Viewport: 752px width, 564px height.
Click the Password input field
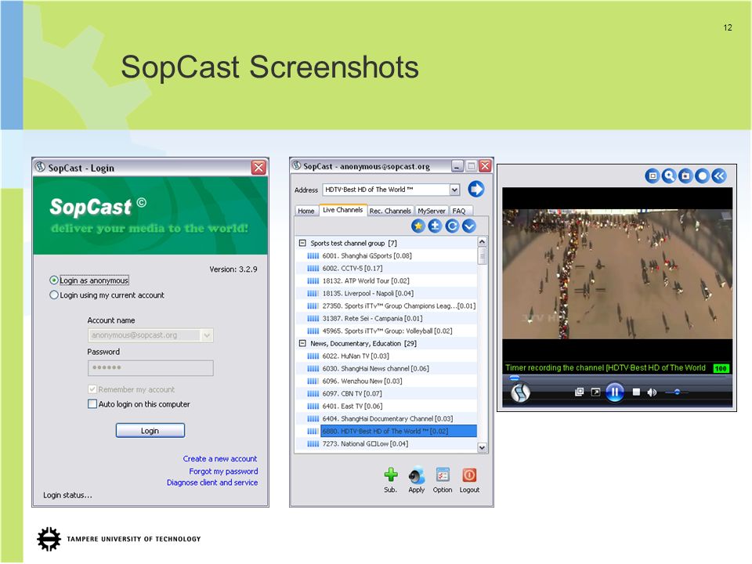pos(150,368)
